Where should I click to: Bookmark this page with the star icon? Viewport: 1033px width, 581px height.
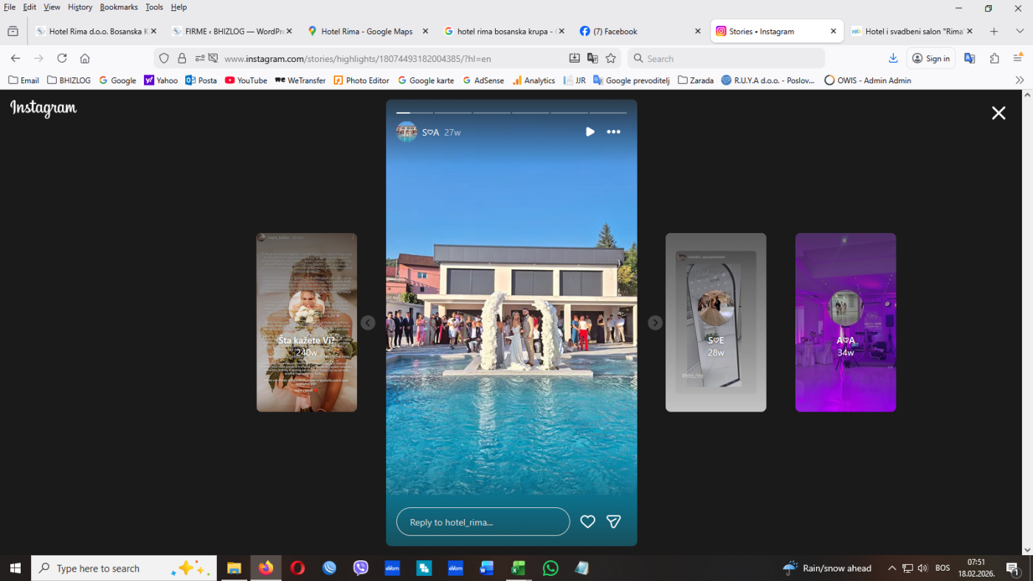tap(611, 58)
